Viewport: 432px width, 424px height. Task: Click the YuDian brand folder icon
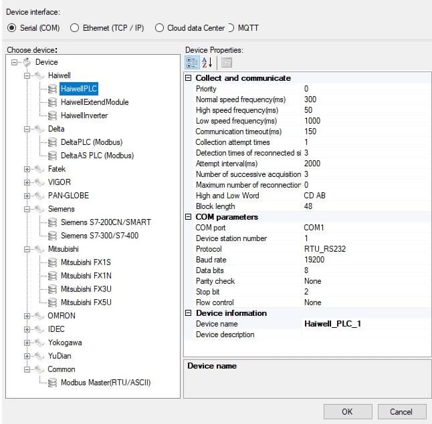tap(39, 356)
